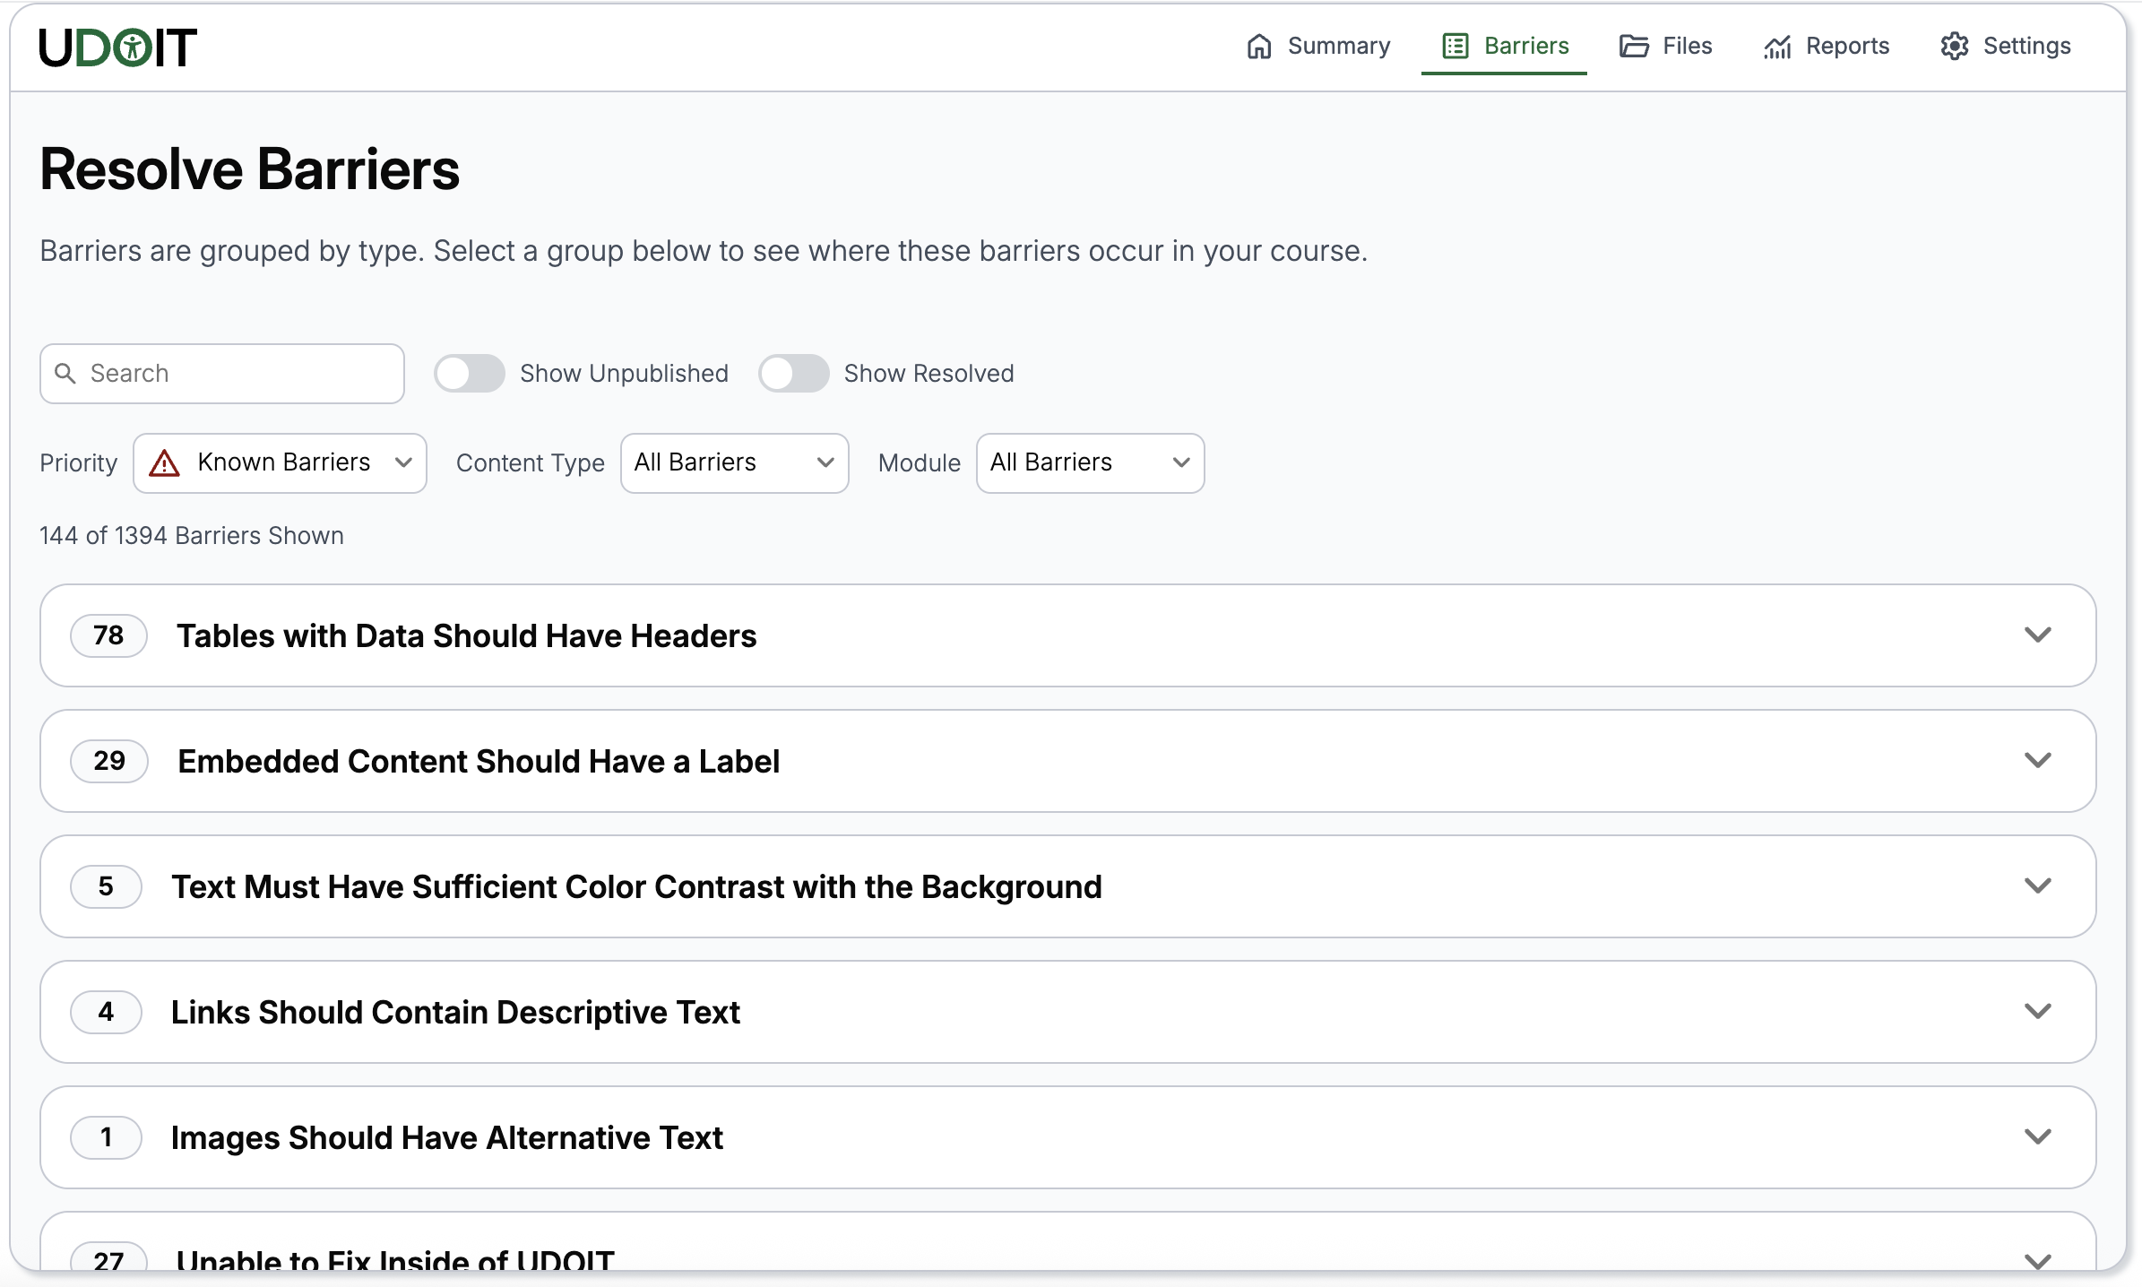
Task: Click the Show Unpublished label
Action: point(624,373)
